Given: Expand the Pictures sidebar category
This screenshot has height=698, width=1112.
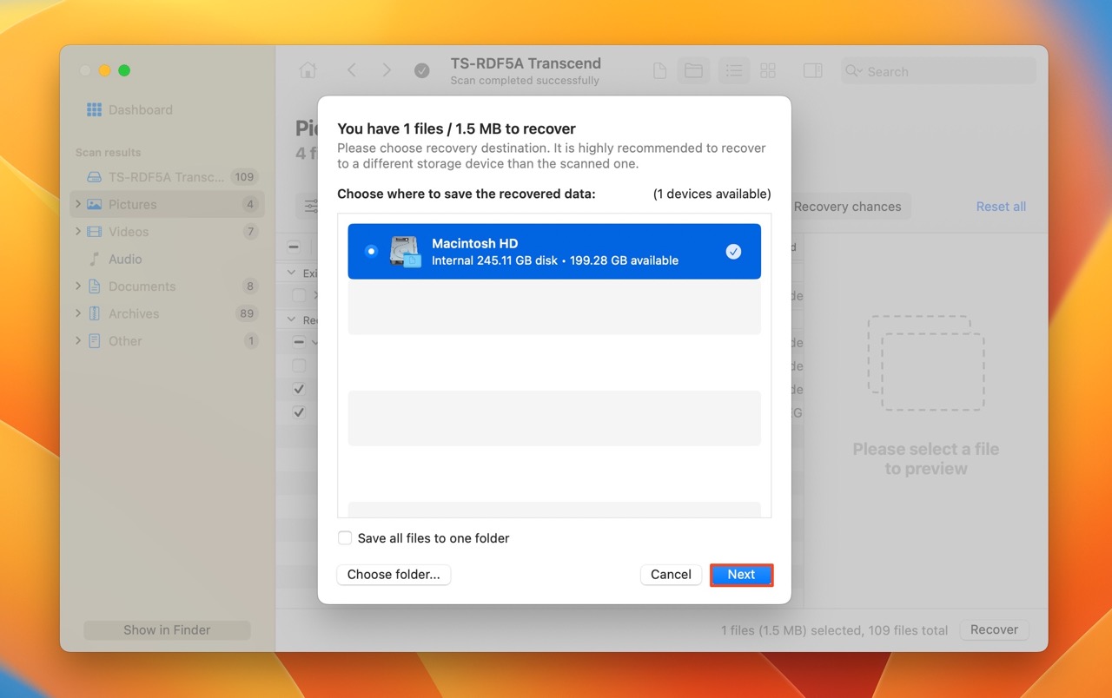Looking at the screenshot, I should [x=78, y=205].
